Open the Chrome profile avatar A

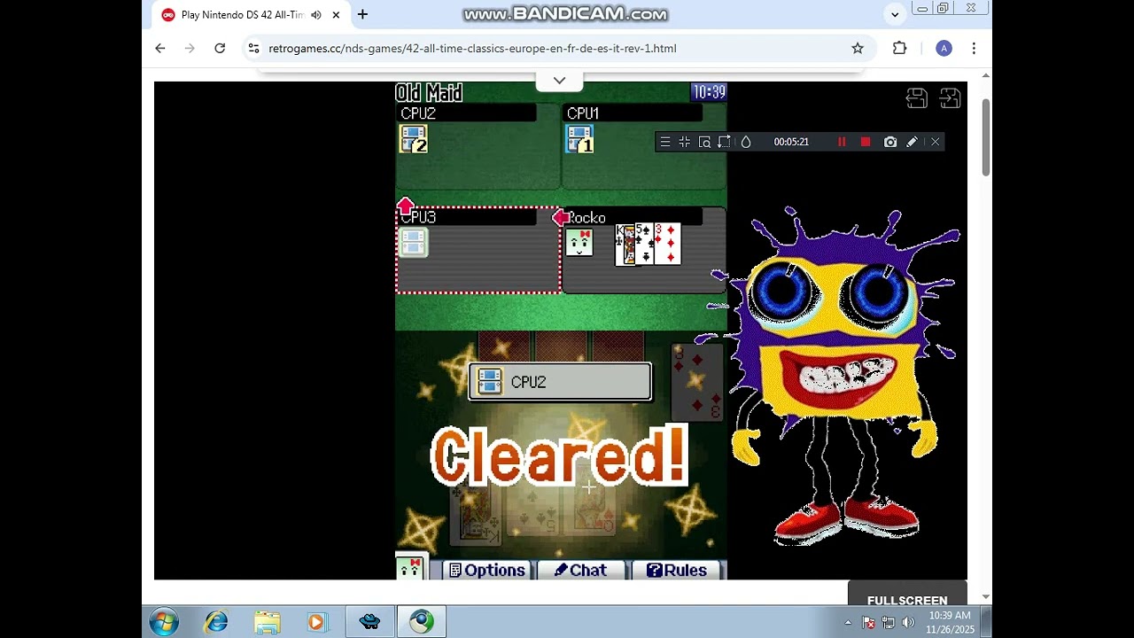tap(944, 49)
